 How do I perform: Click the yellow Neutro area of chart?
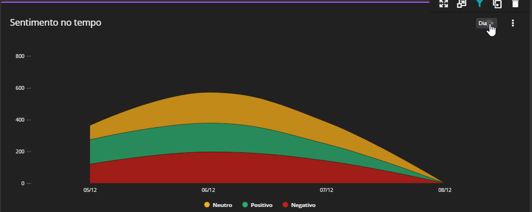(x=208, y=108)
